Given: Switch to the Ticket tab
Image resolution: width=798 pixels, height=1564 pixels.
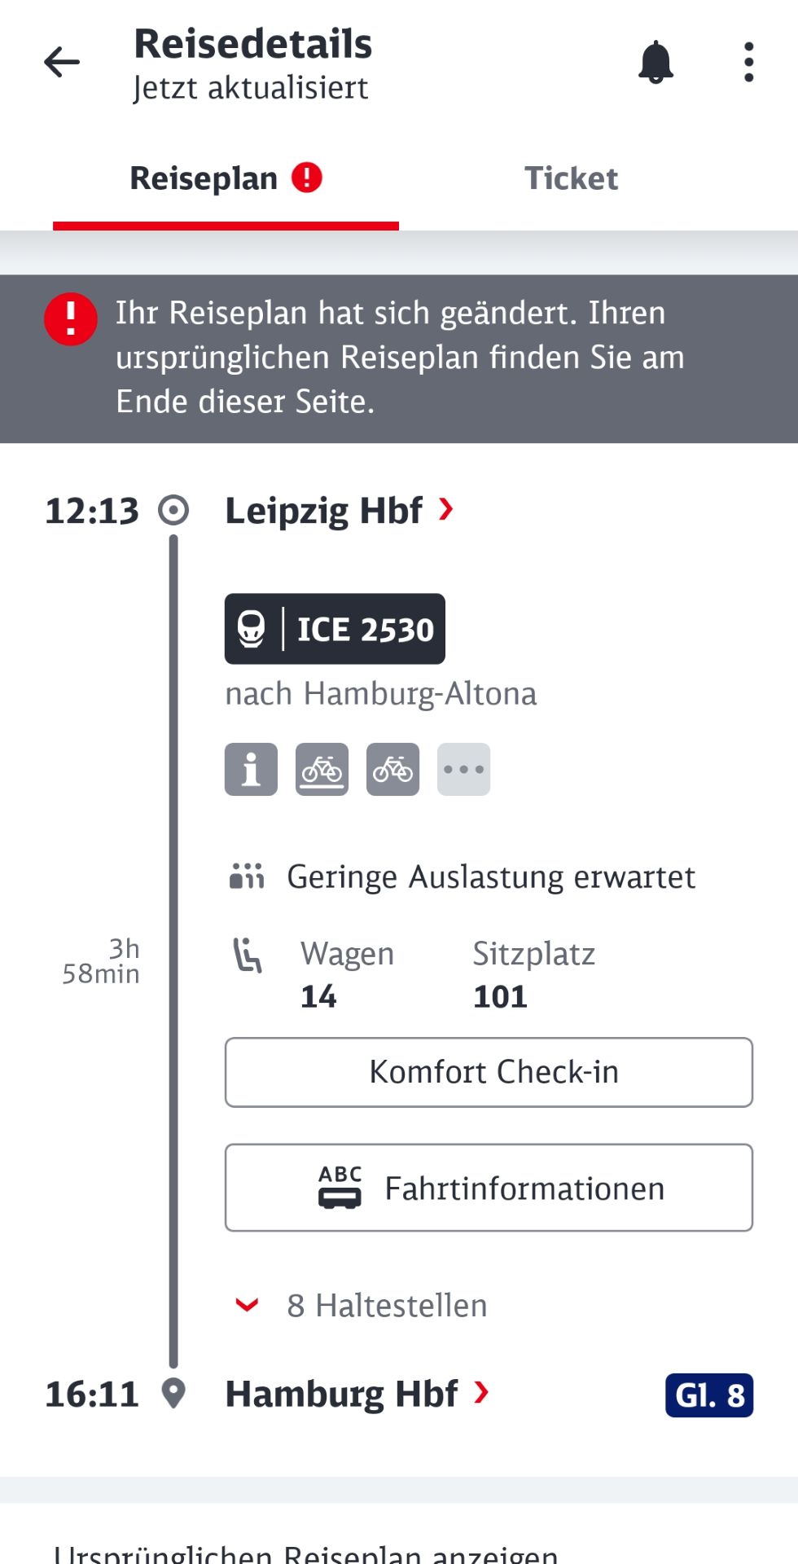Looking at the screenshot, I should tap(571, 178).
